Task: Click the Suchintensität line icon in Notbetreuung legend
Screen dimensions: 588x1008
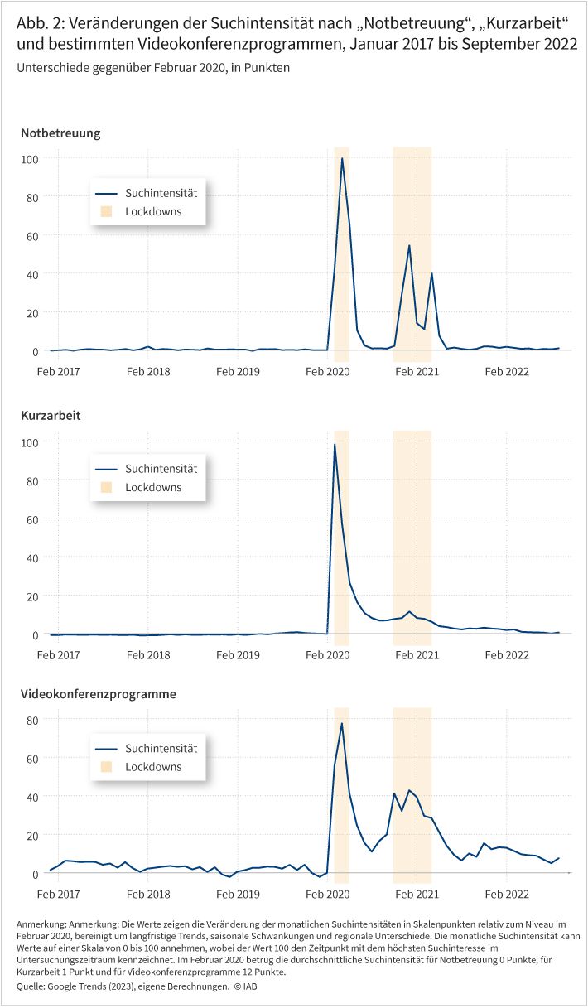Action: click(105, 193)
